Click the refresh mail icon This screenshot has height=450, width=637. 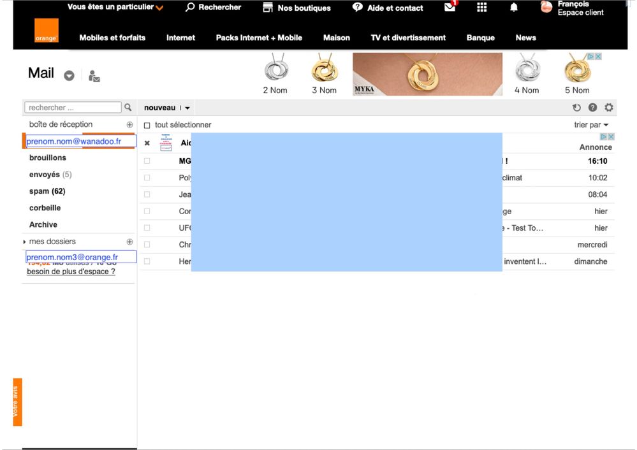576,108
